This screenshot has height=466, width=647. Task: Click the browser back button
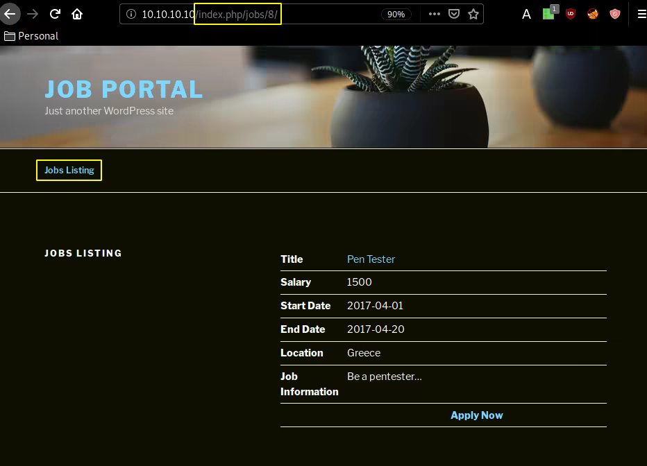coord(10,14)
